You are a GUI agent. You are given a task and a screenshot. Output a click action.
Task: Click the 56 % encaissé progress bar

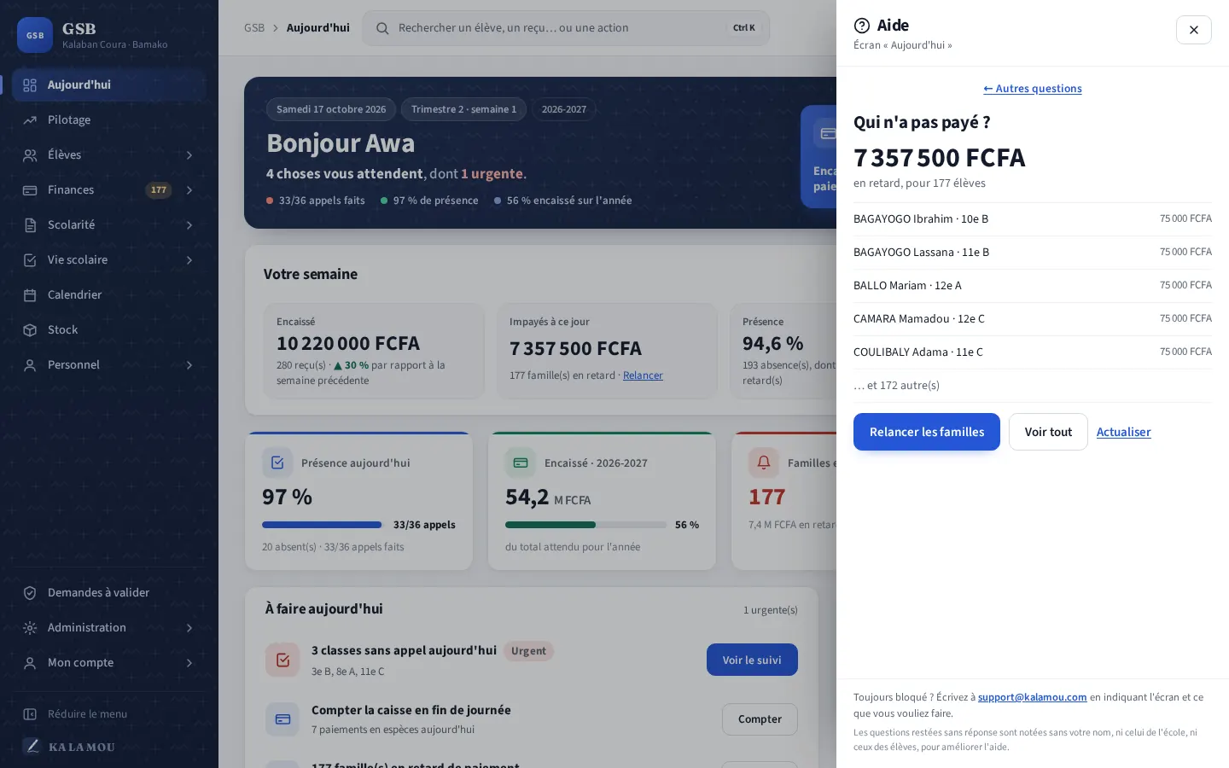tap(586, 525)
